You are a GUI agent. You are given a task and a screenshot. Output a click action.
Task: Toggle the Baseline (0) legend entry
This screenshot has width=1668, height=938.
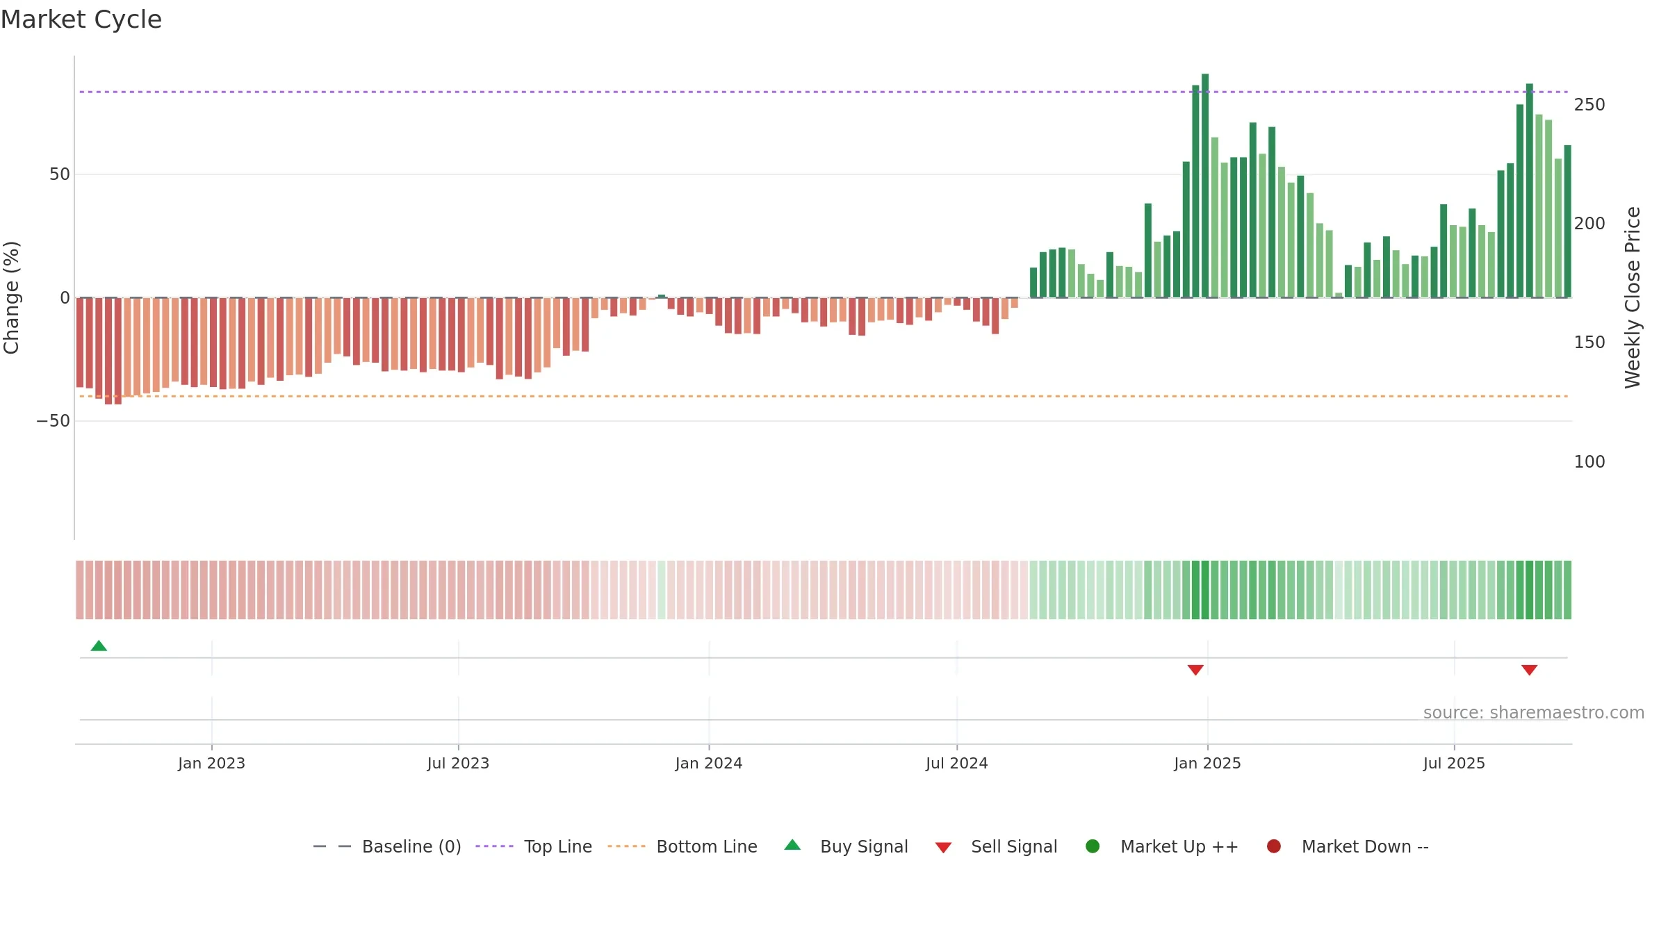pos(387,846)
